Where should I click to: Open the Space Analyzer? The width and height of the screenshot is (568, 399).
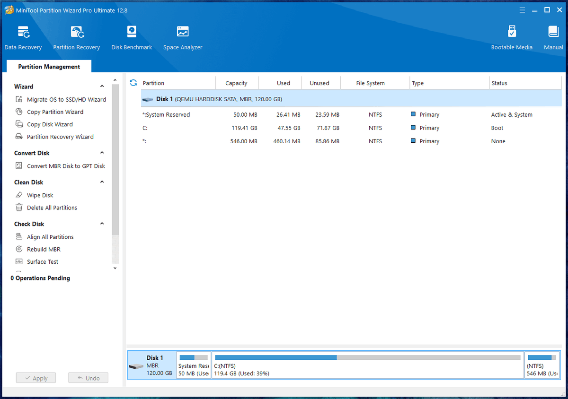[x=183, y=37]
